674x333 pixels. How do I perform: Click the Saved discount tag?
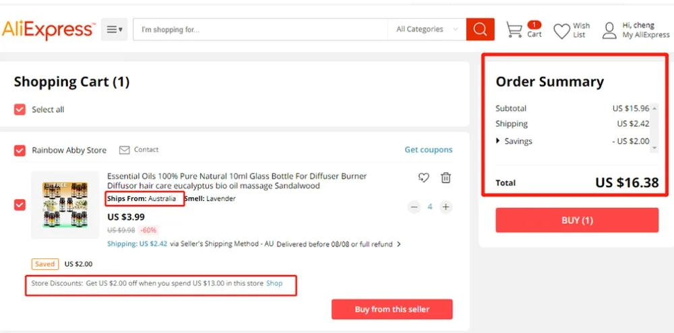(44, 264)
